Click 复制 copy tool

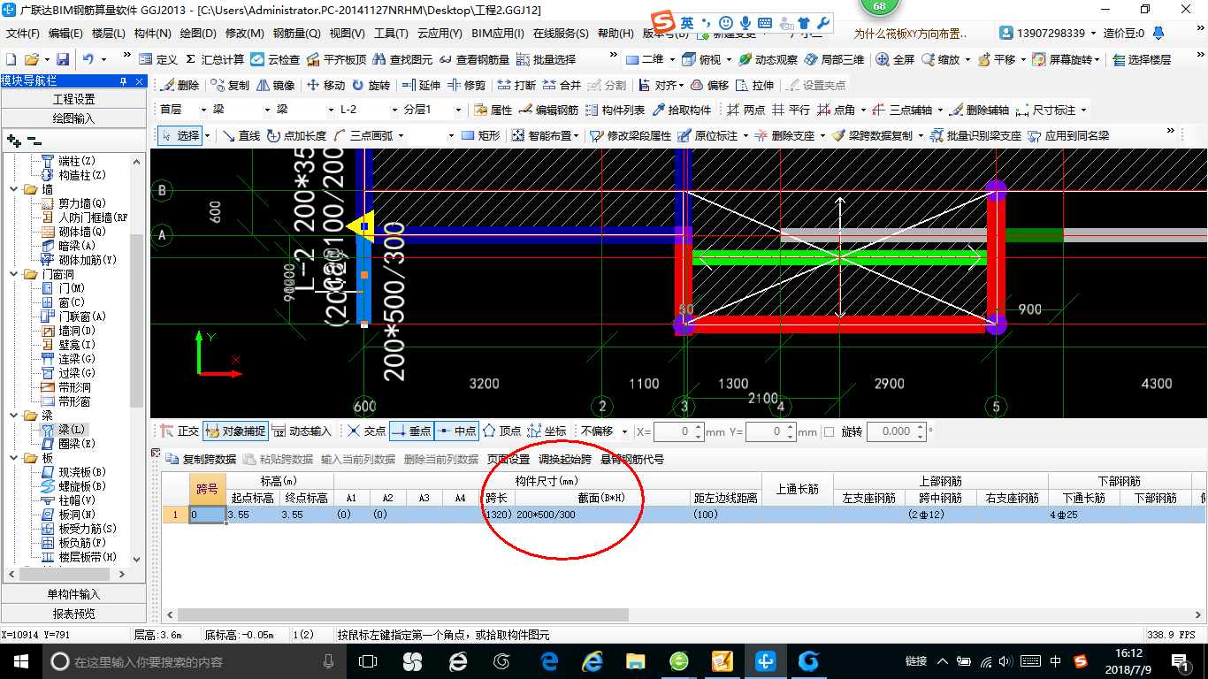point(230,86)
